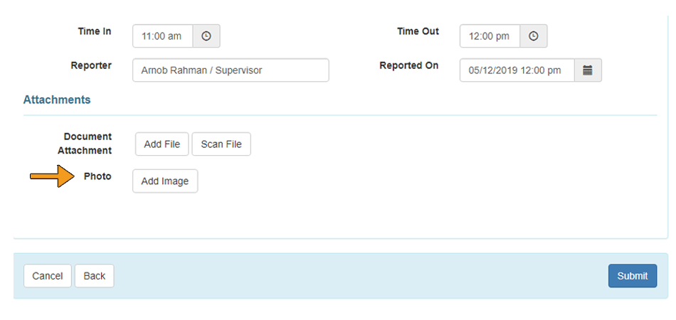Click the Time In field showing 11:00 am
Image resolution: width=676 pixels, height=320 pixels.
(x=162, y=36)
